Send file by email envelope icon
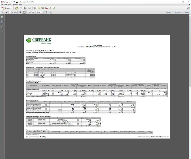191x159 pixels. pyautogui.click(x=29, y=8)
